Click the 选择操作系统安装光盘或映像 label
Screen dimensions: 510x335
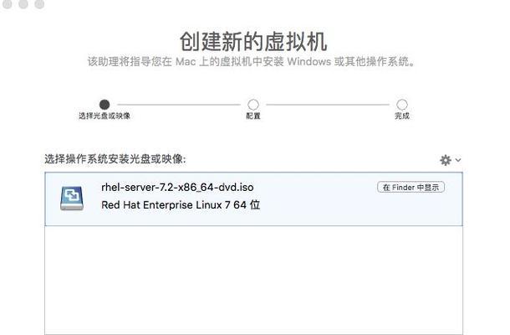[115, 159]
